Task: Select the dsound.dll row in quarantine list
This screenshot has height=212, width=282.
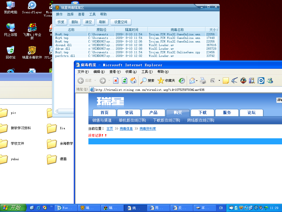Action: tap(136, 45)
